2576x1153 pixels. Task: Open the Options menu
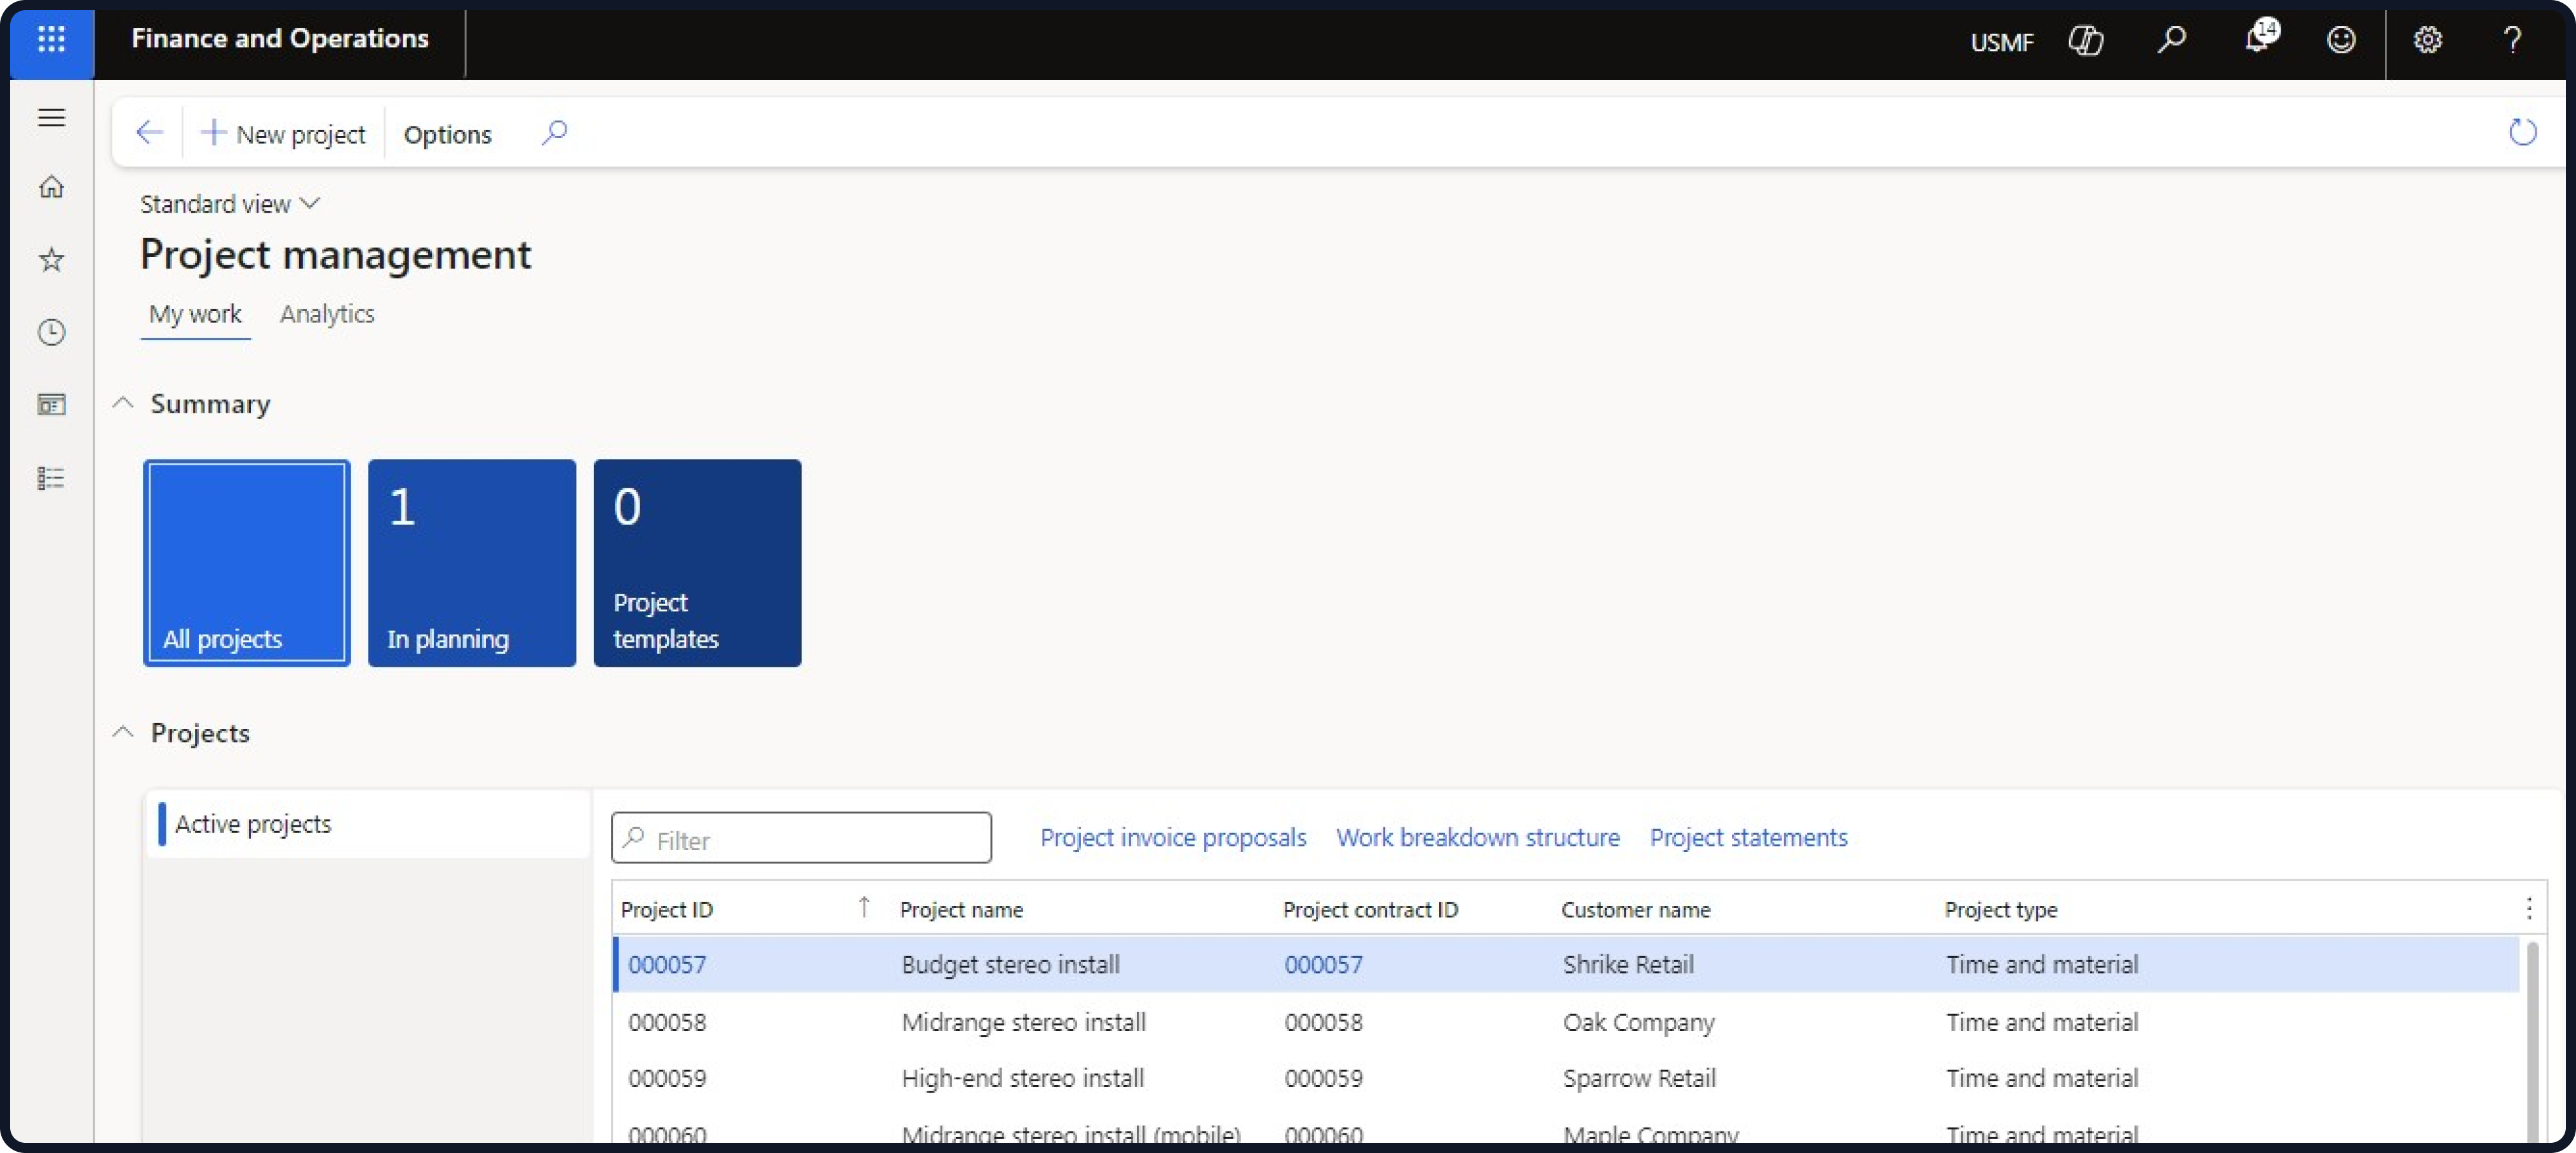pyautogui.click(x=447, y=134)
